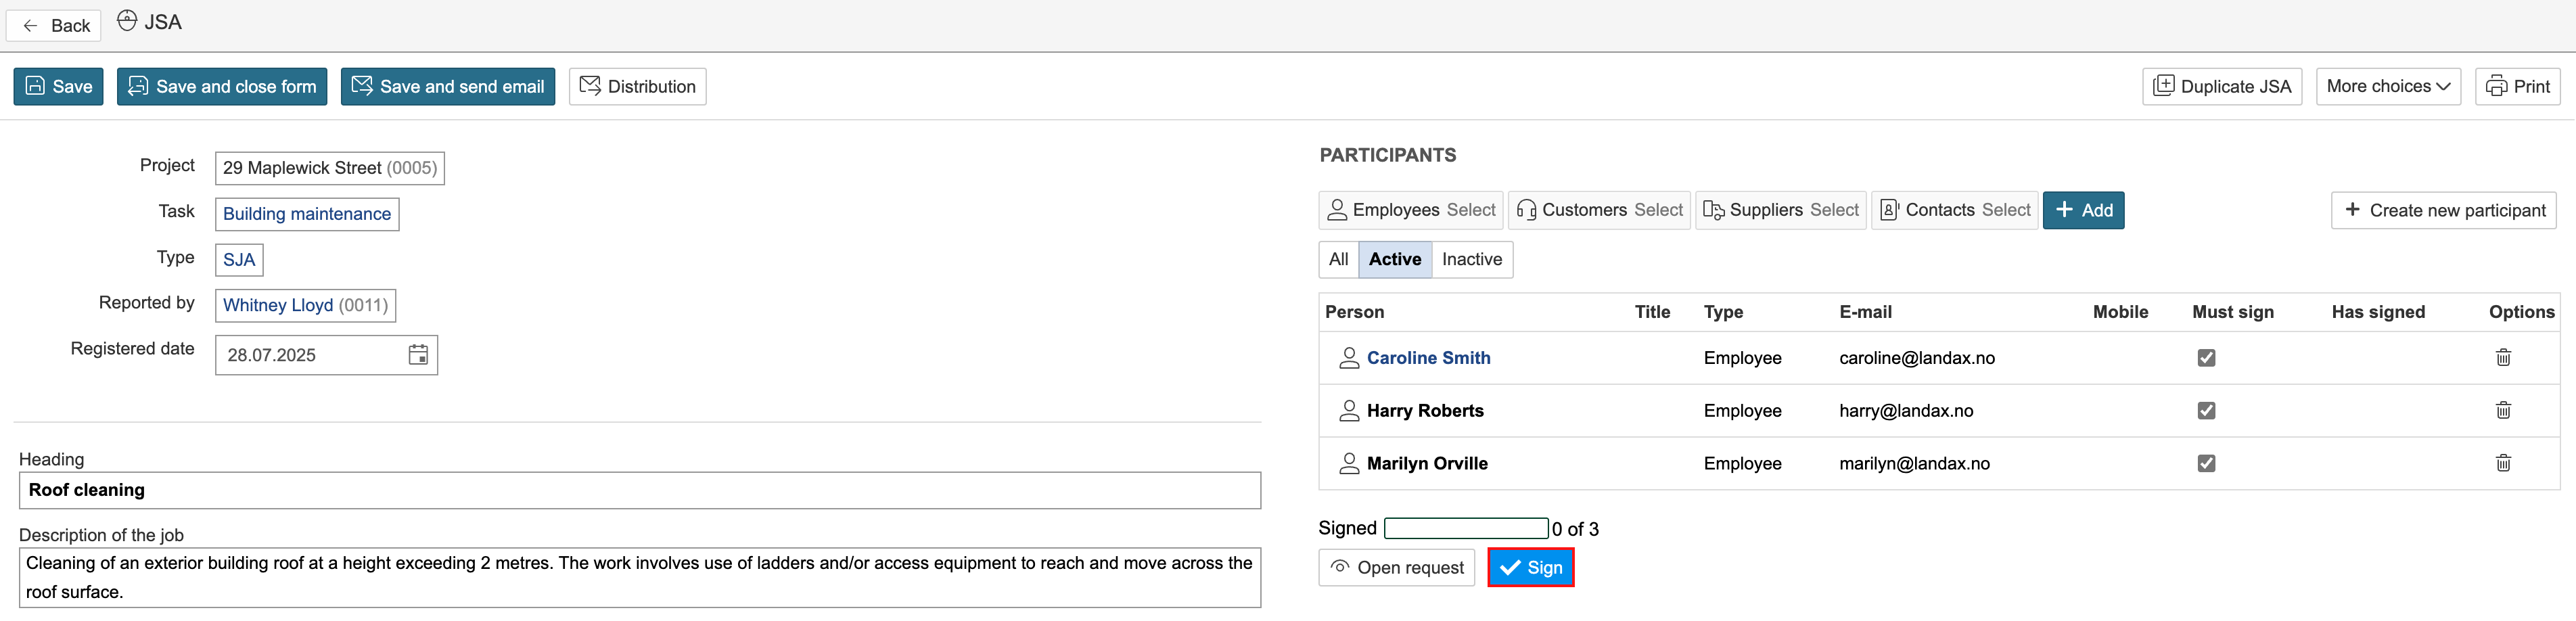
Task: Uncheck Must sign for Caroline Smith
Action: click(x=2206, y=358)
